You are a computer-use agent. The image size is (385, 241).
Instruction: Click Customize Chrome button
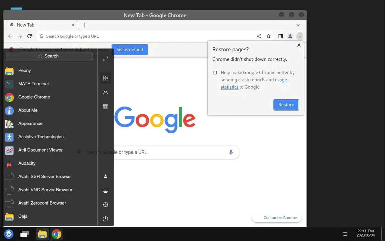click(277, 218)
